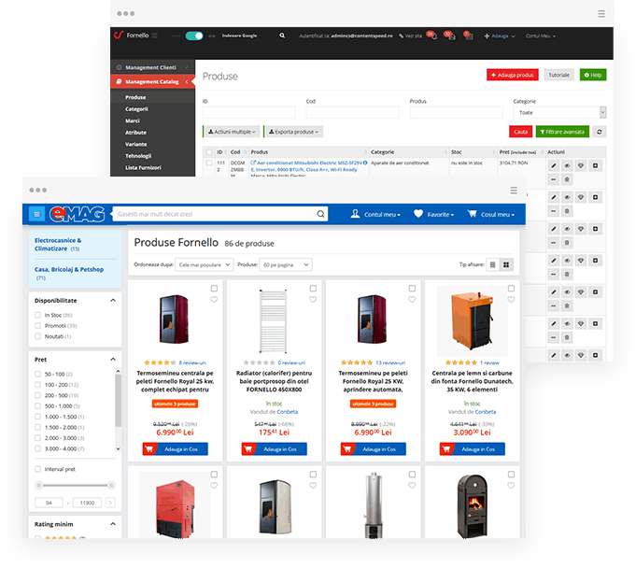Open Management Clienti menu section
This screenshot has height=568, width=636.
tap(149, 67)
